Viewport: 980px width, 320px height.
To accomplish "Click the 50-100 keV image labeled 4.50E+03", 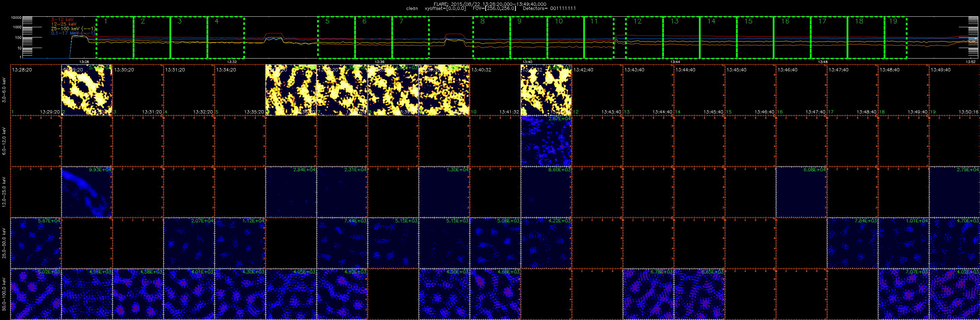I will [x=444, y=294].
